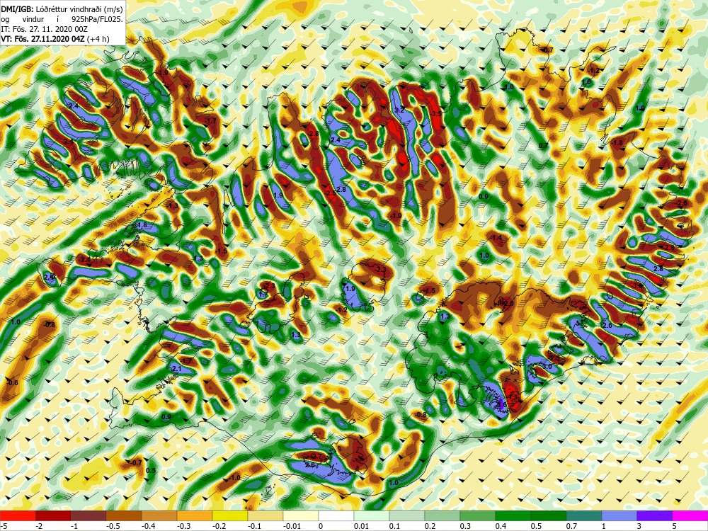
Task: Click the '0.01' legend scale label
Action: click(361, 526)
